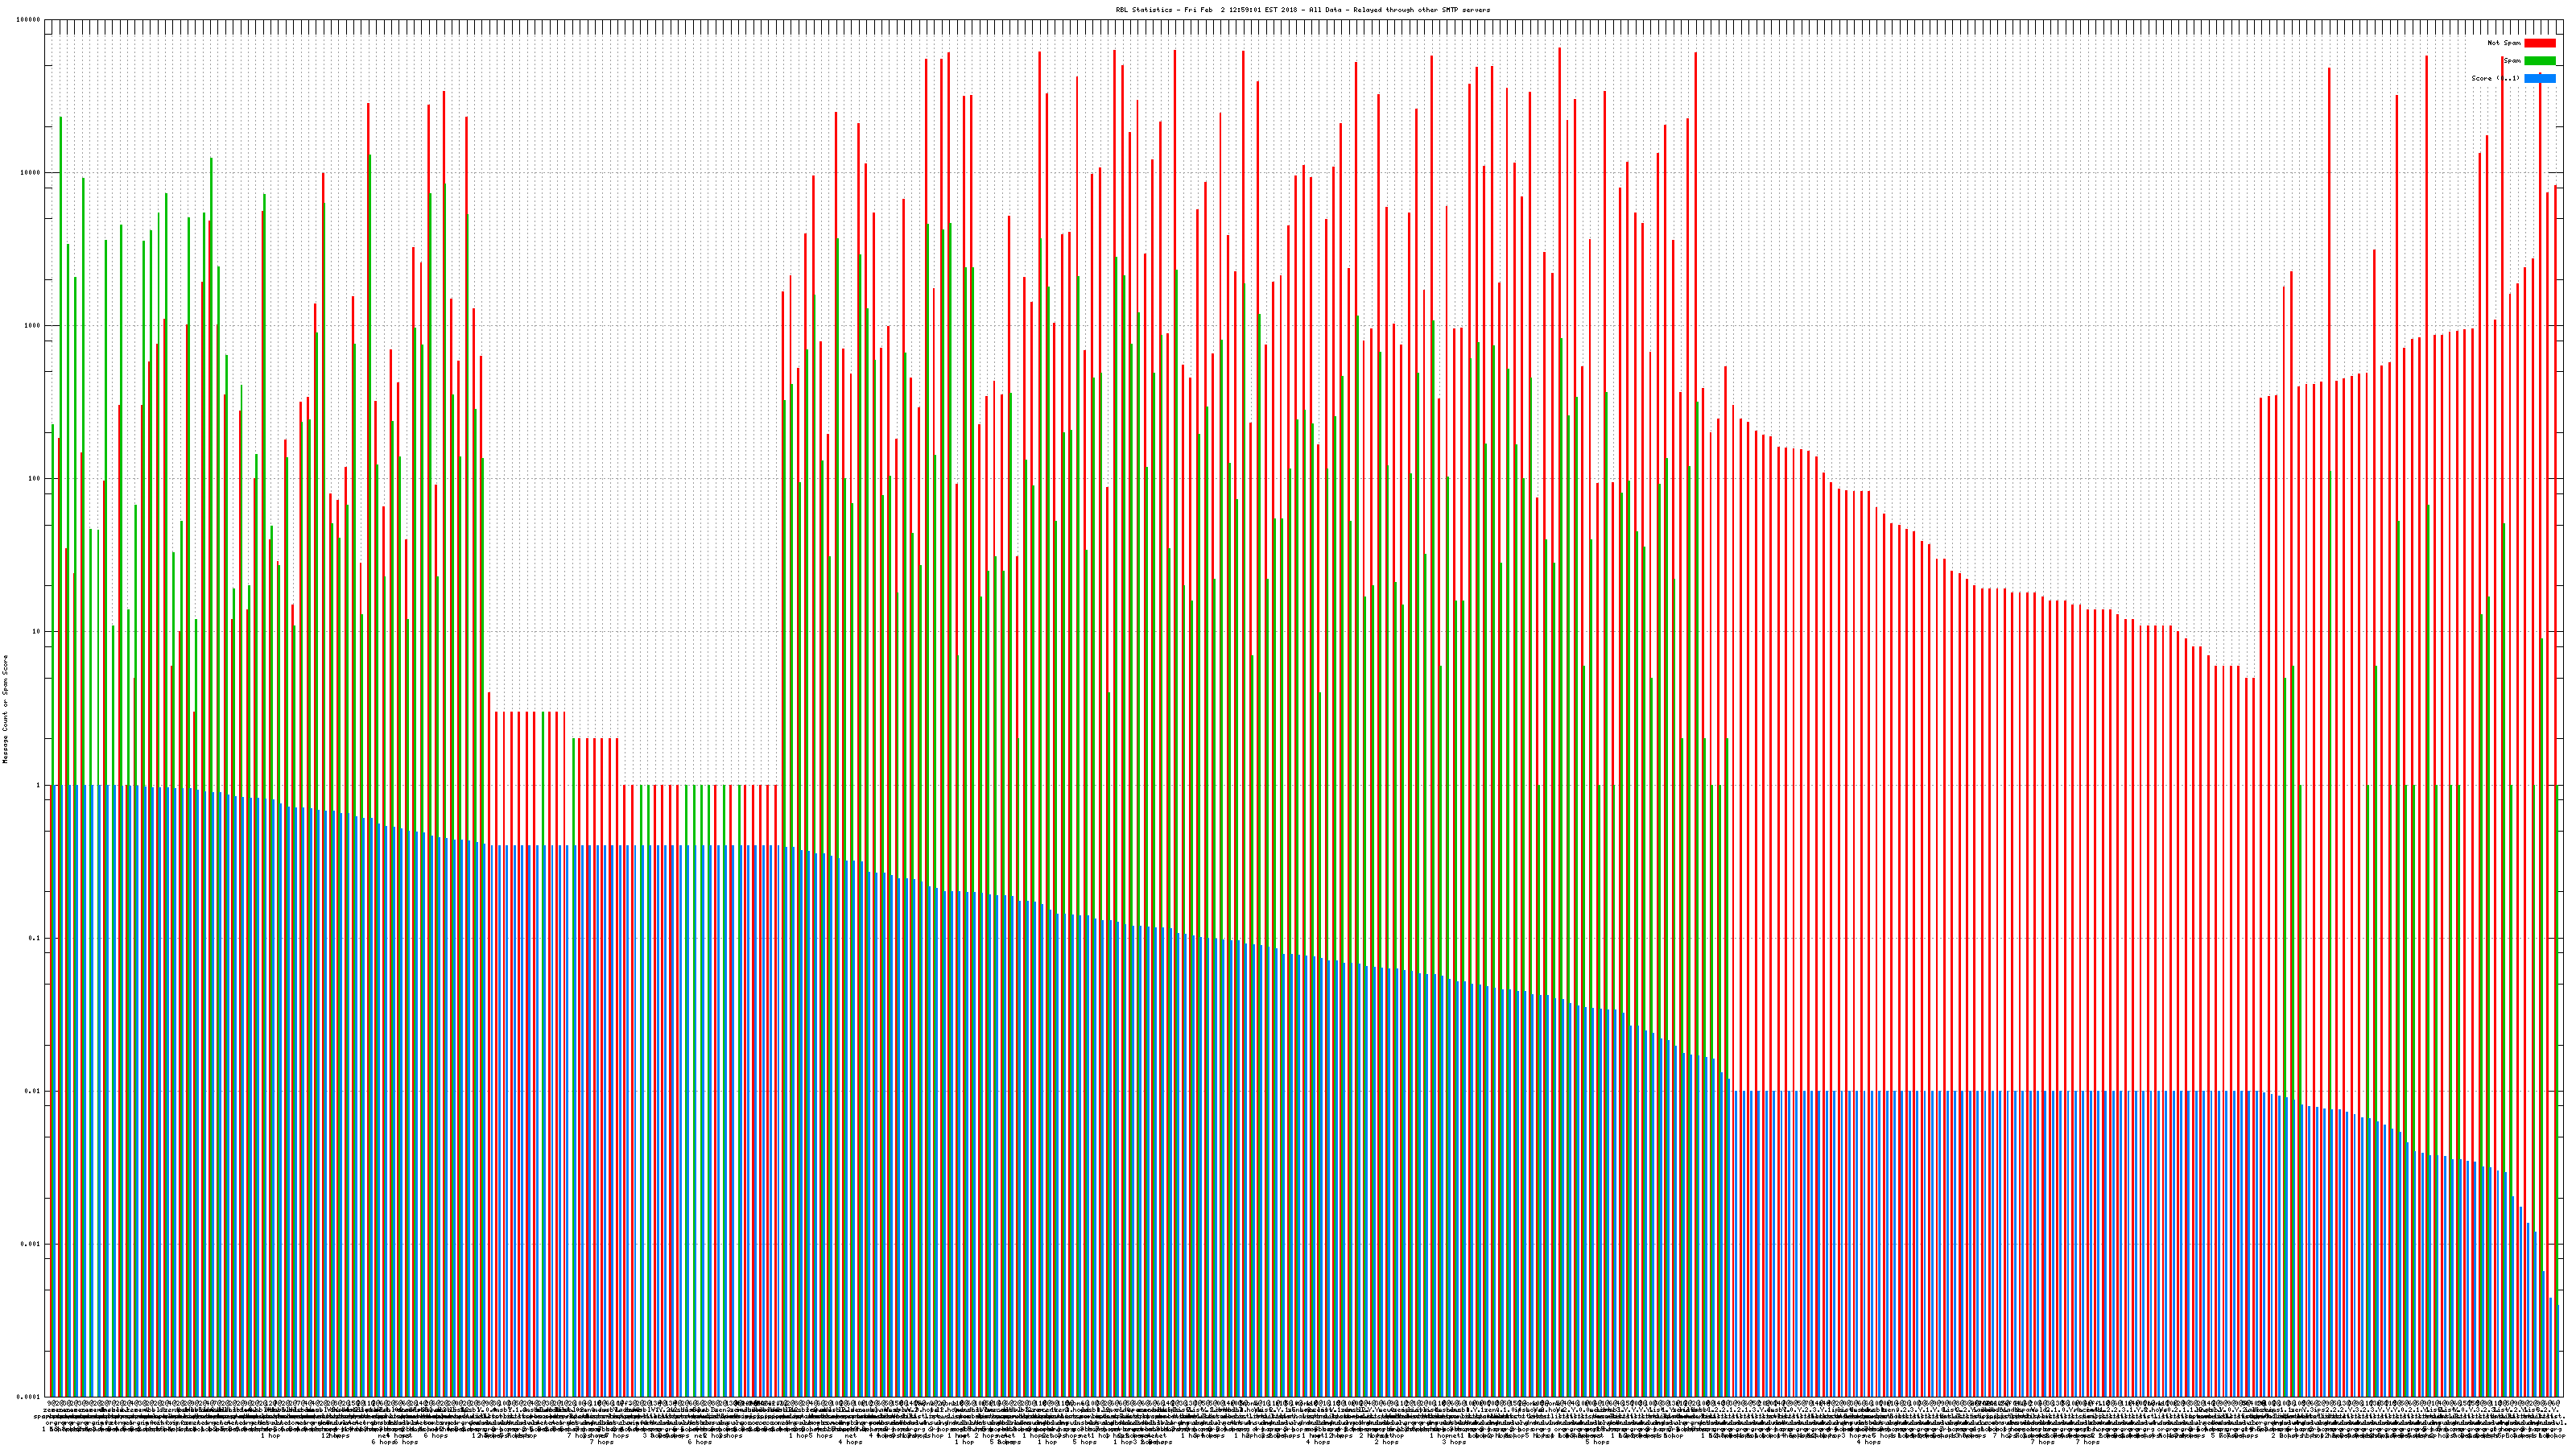The image size is (2576, 1449).
Task: Click the 1 y-axis tick label
Action: click(38, 785)
